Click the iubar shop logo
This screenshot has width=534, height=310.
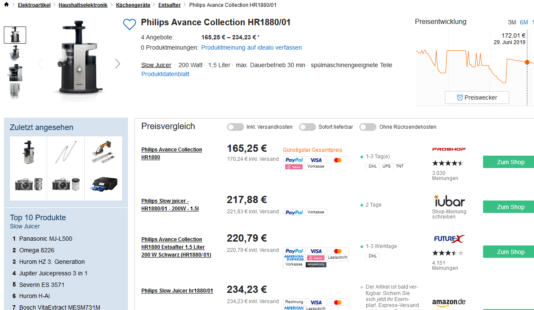click(x=449, y=201)
